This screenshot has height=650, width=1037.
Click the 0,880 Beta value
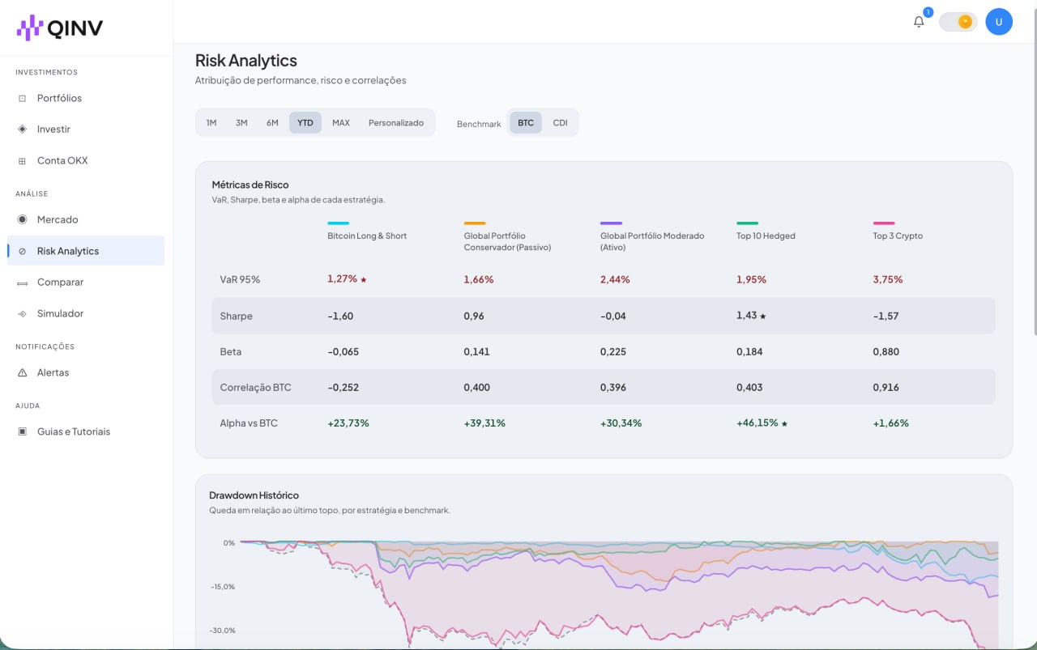[x=886, y=351]
